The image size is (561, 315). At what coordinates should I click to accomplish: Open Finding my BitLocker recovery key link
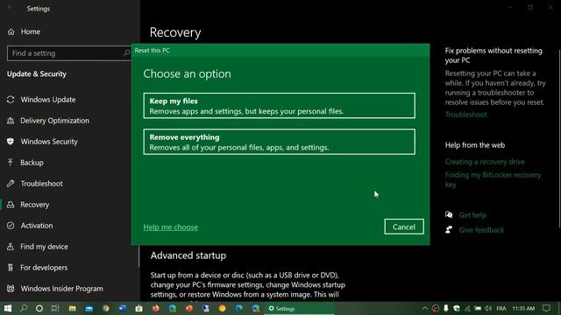click(493, 179)
